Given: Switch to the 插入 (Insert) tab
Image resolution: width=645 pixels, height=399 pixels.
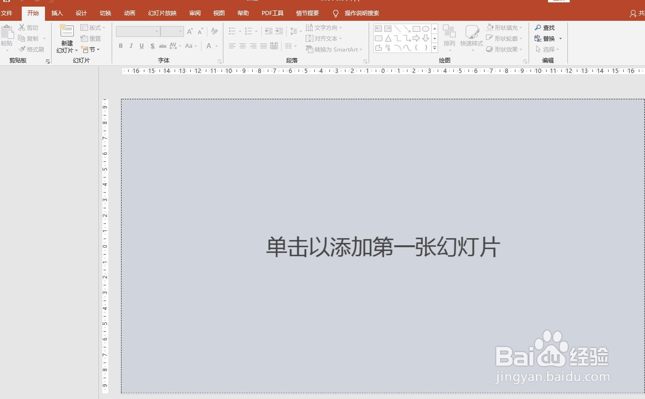Looking at the screenshot, I should 57,13.
